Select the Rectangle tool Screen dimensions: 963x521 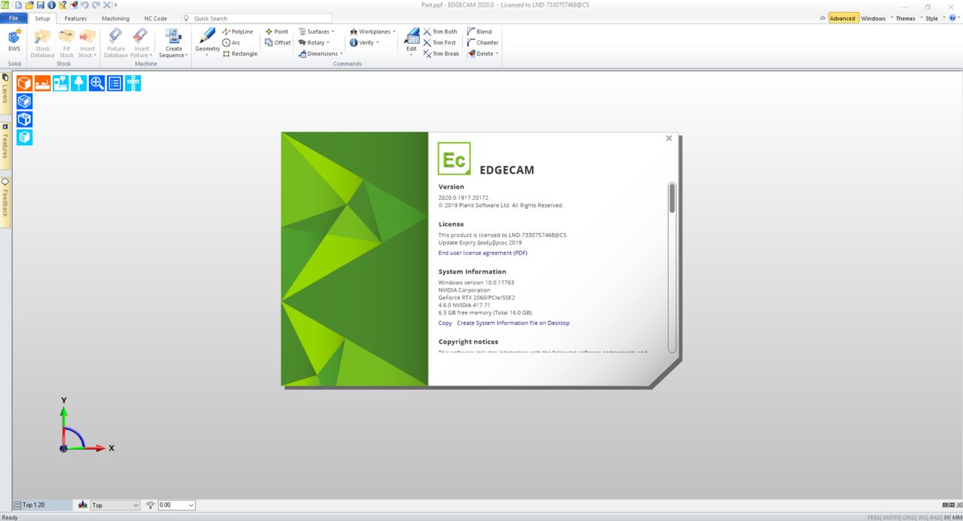pyautogui.click(x=240, y=53)
